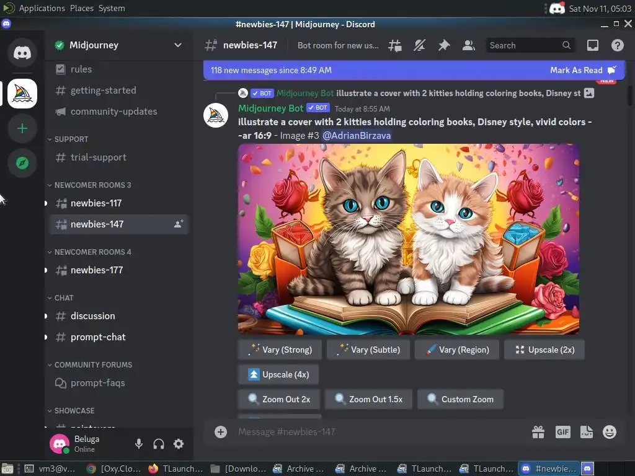Click the Discord system tray icon

click(557, 8)
